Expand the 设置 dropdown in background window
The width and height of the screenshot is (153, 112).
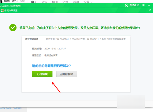[88, 2]
